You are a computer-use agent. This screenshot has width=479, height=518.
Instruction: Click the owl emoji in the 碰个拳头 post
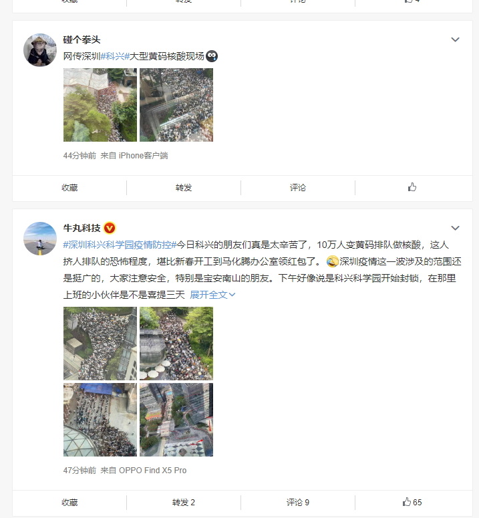212,56
